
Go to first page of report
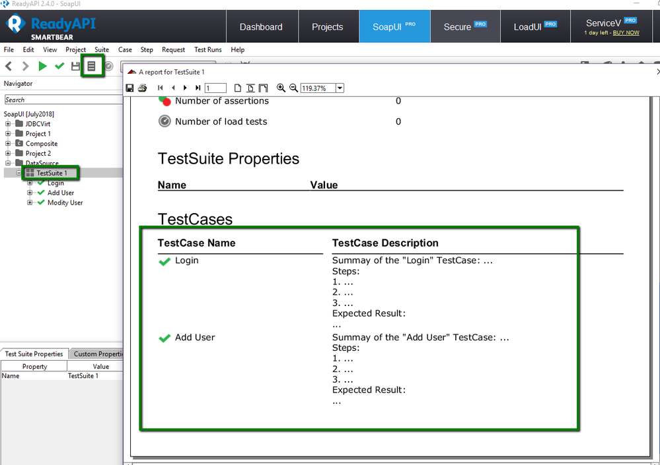(161, 88)
